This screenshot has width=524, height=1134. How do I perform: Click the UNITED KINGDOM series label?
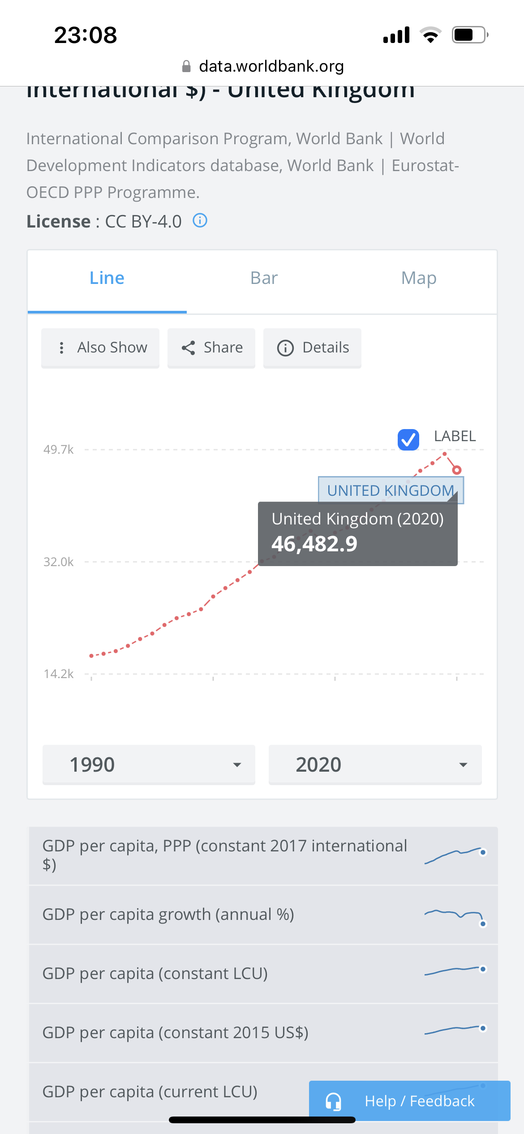point(391,490)
